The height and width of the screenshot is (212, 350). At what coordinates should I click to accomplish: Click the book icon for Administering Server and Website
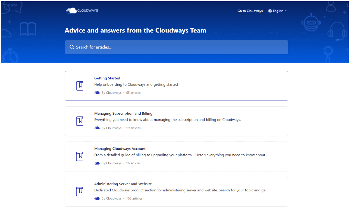80,192
